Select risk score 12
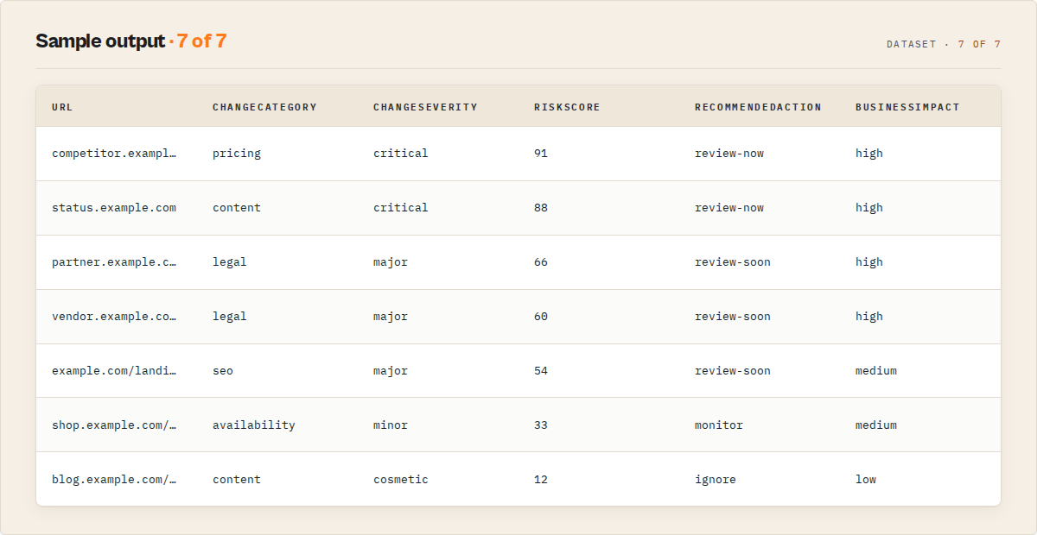Viewport: 1037px width, 535px height. point(541,480)
